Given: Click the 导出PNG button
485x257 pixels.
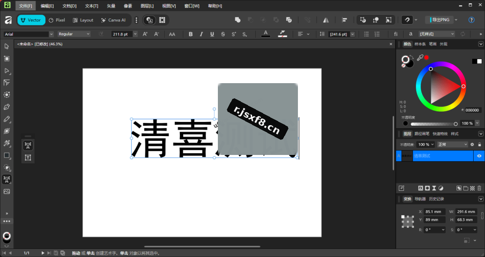Looking at the screenshot, I should 439,20.
